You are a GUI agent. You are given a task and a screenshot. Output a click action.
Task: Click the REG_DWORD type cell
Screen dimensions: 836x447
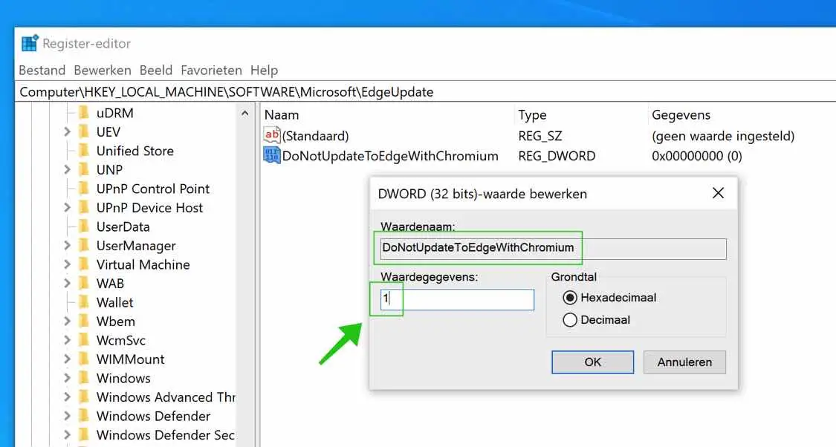(x=557, y=156)
